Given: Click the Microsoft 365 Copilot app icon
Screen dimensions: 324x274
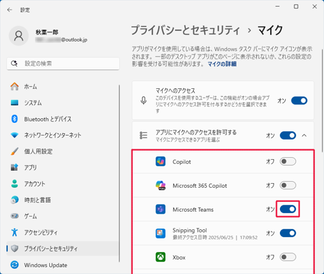Looking at the screenshot, I should [x=161, y=186].
